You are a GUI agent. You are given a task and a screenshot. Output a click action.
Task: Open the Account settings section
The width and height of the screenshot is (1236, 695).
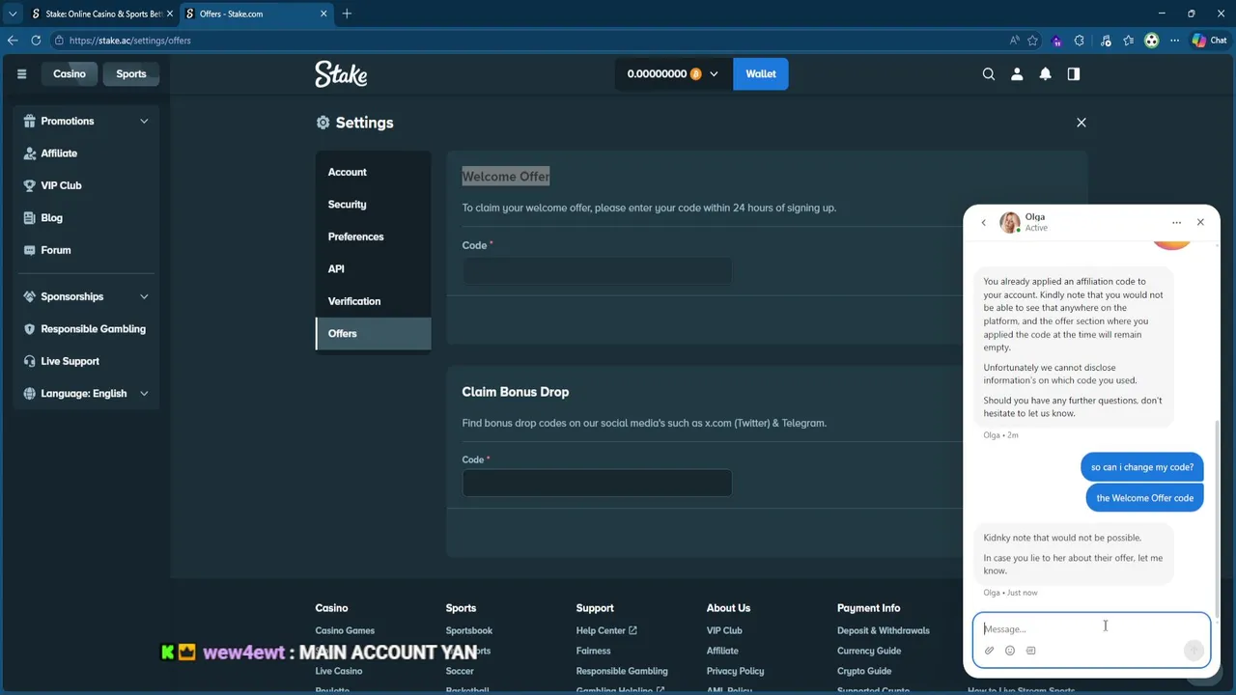click(373, 172)
